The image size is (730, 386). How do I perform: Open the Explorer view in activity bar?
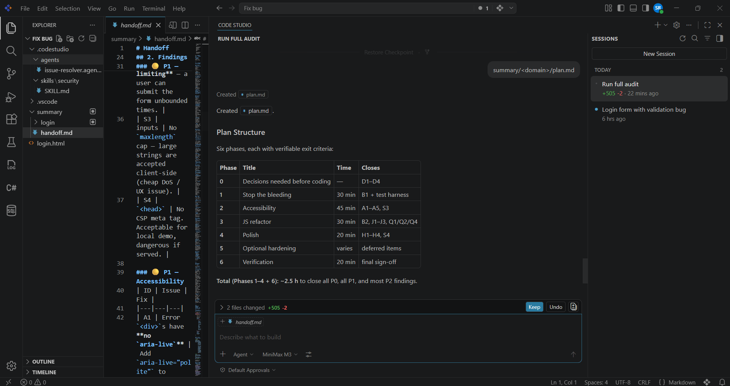[x=11, y=28]
